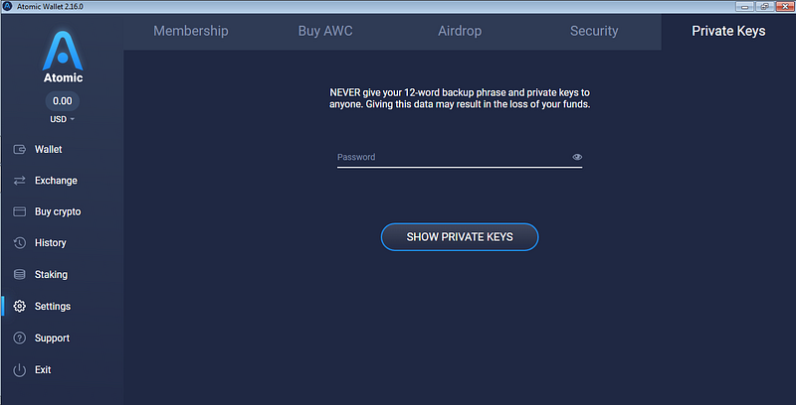Image resolution: width=796 pixels, height=405 pixels.
Task: Open the Exchange menu label
Action: point(56,181)
